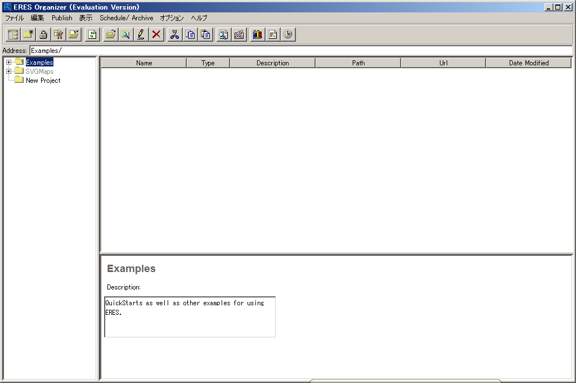The height and width of the screenshot is (383, 576).
Task: Minimize the ERES Organizer window
Action: (x=548, y=7)
